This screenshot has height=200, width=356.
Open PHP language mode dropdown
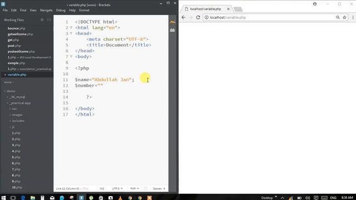coord(135,188)
